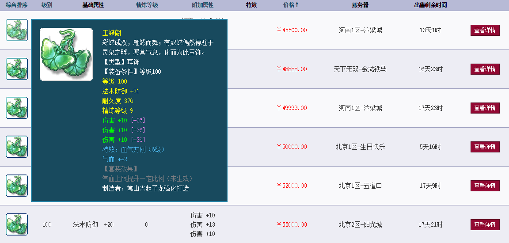Click price ￥48888.00
Image resolution: width=509 pixels, height=243 pixels.
pyautogui.click(x=292, y=69)
